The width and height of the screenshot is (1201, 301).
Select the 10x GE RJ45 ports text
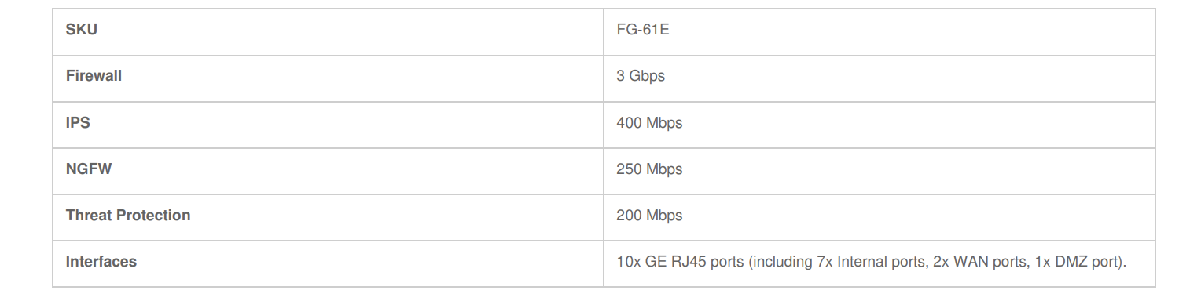click(680, 262)
